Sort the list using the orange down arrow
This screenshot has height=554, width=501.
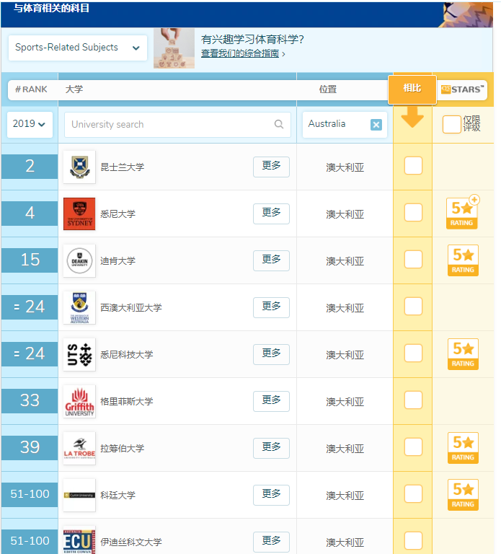[412, 117]
